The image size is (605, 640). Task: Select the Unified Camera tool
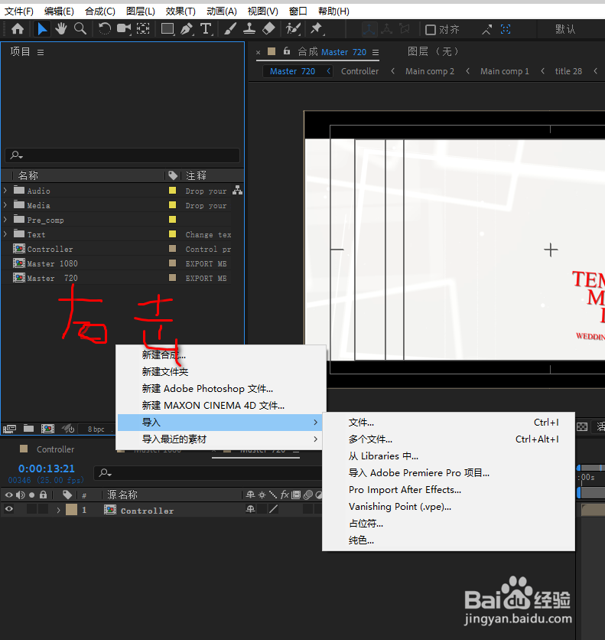click(124, 28)
